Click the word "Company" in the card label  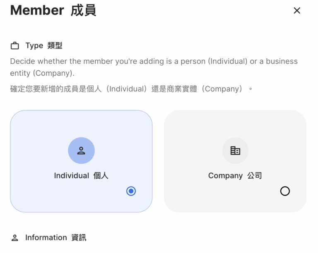click(225, 176)
